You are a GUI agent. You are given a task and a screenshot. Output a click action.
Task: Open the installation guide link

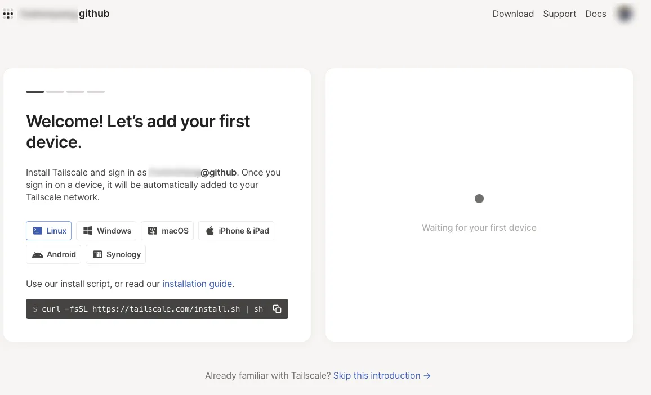[197, 284]
